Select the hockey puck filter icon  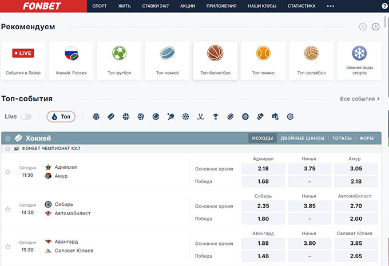pyautogui.click(x=111, y=116)
